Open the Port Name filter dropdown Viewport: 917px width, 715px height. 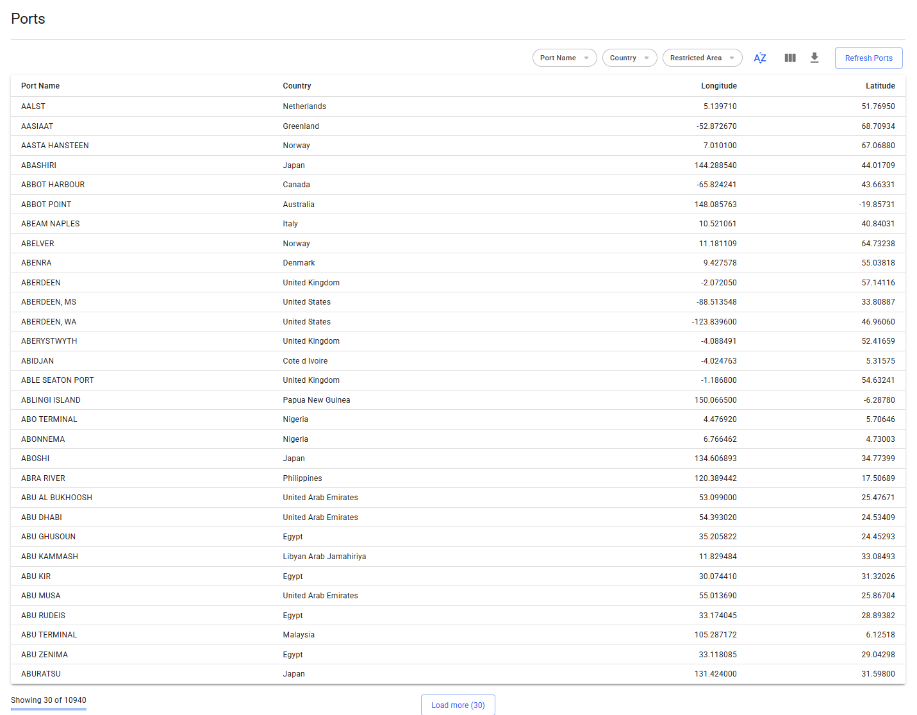(564, 58)
